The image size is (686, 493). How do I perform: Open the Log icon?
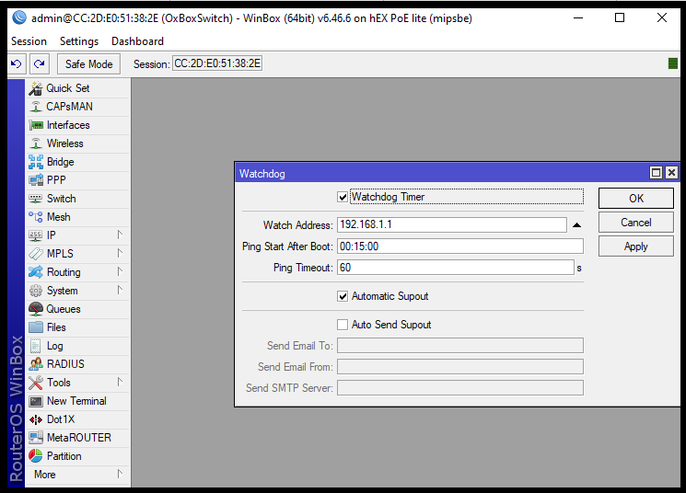[x=36, y=346]
